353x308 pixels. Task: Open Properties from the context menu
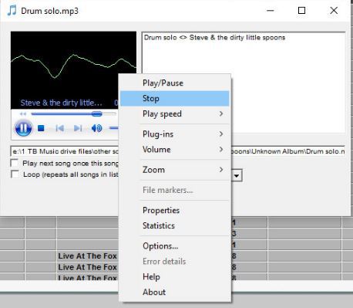tap(175, 210)
